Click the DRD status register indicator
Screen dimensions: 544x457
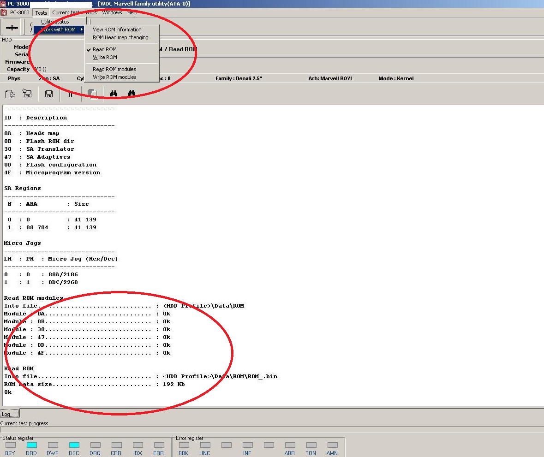click(x=31, y=445)
